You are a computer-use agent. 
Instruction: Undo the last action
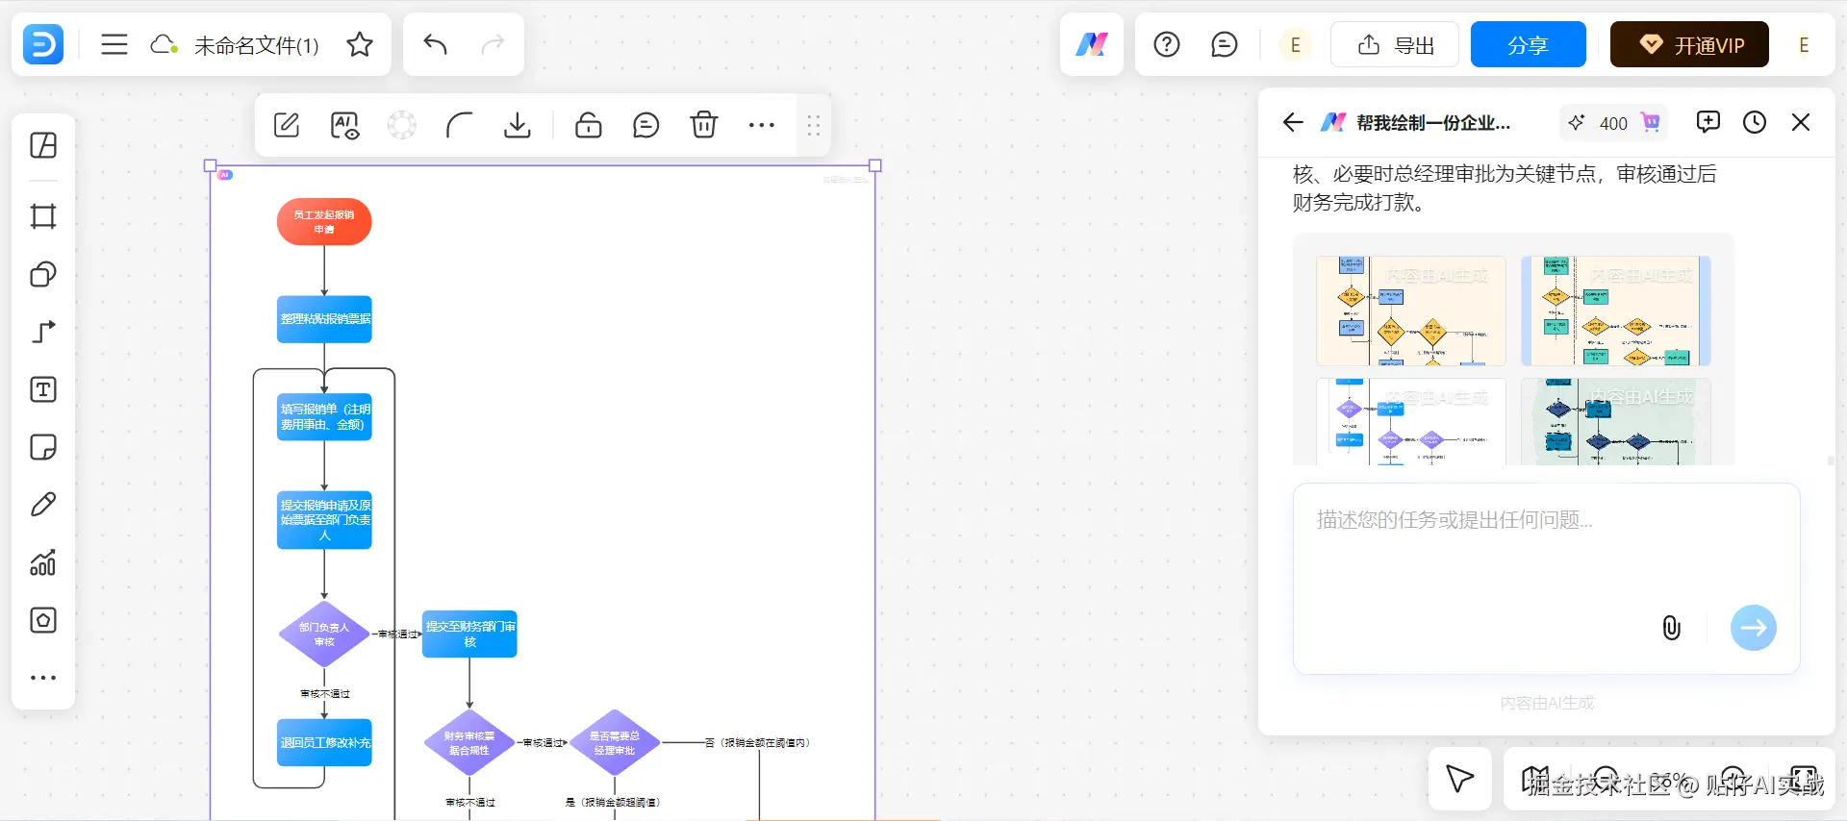click(435, 44)
